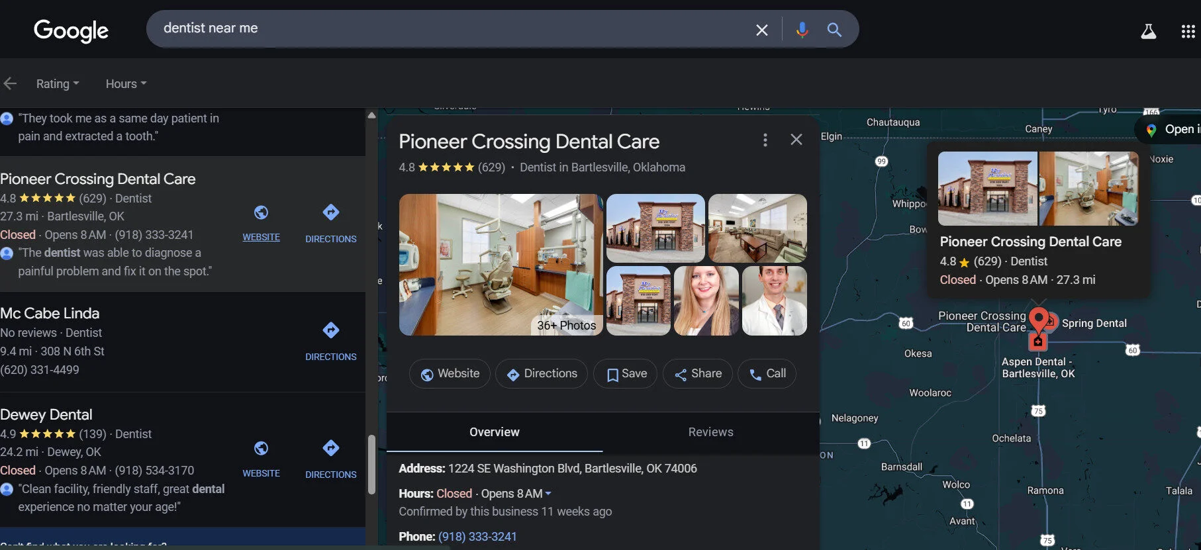Click the Chautauqua label on map
Image resolution: width=1201 pixels, height=550 pixels.
893,122
